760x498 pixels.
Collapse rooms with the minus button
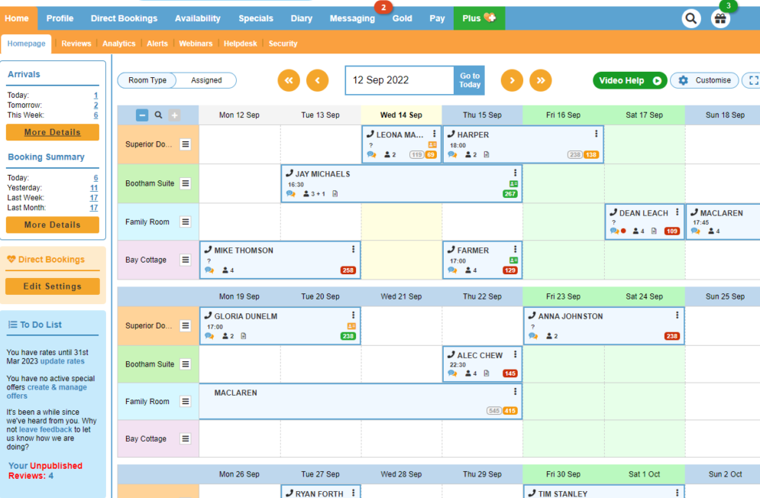(142, 115)
